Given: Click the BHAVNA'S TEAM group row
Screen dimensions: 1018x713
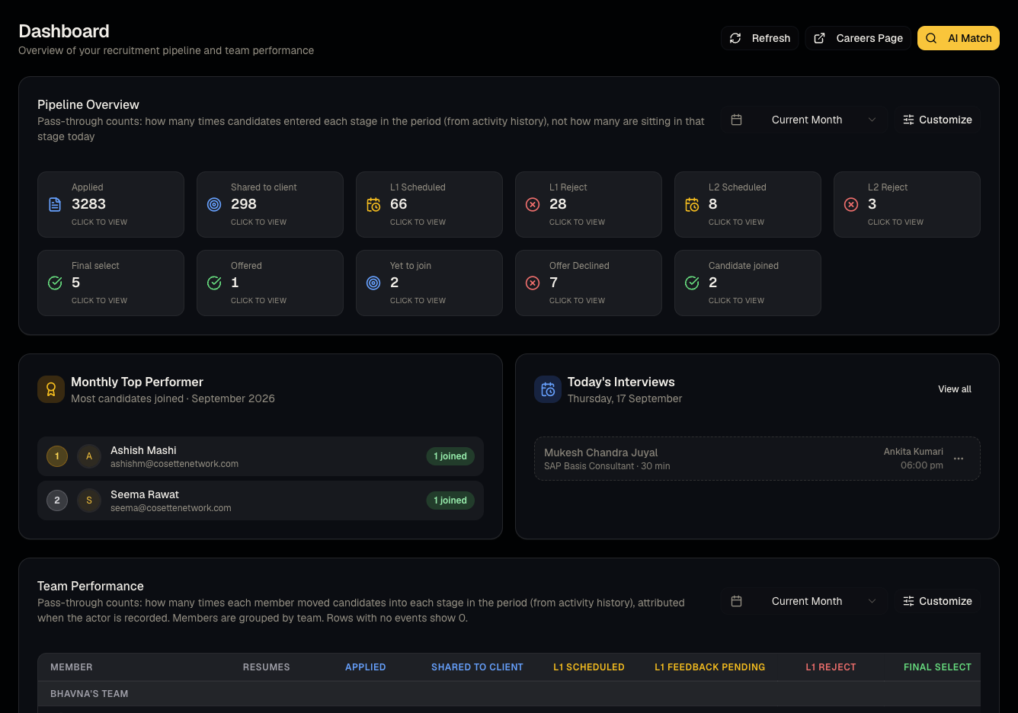Looking at the screenshot, I should pyautogui.click(x=509, y=694).
